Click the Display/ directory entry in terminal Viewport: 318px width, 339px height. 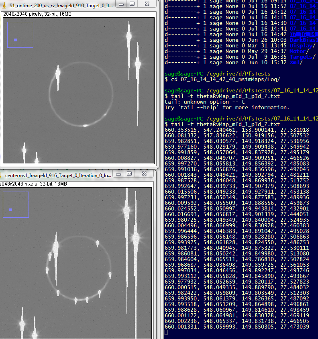(303, 46)
